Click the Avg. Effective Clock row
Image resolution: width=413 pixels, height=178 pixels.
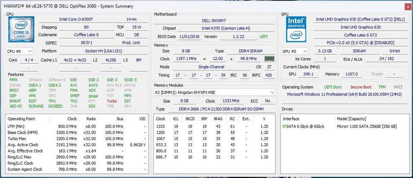(x=77, y=151)
